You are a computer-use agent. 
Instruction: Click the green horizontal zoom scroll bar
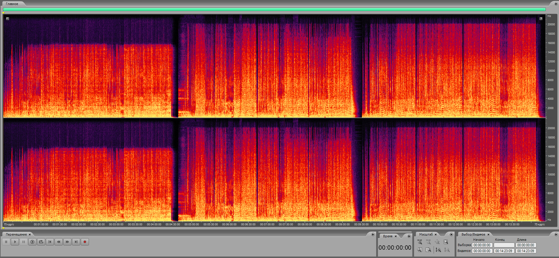tap(274, 9)
